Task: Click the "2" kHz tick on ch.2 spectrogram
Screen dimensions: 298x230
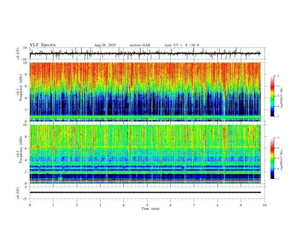Action: click(26, 172)
